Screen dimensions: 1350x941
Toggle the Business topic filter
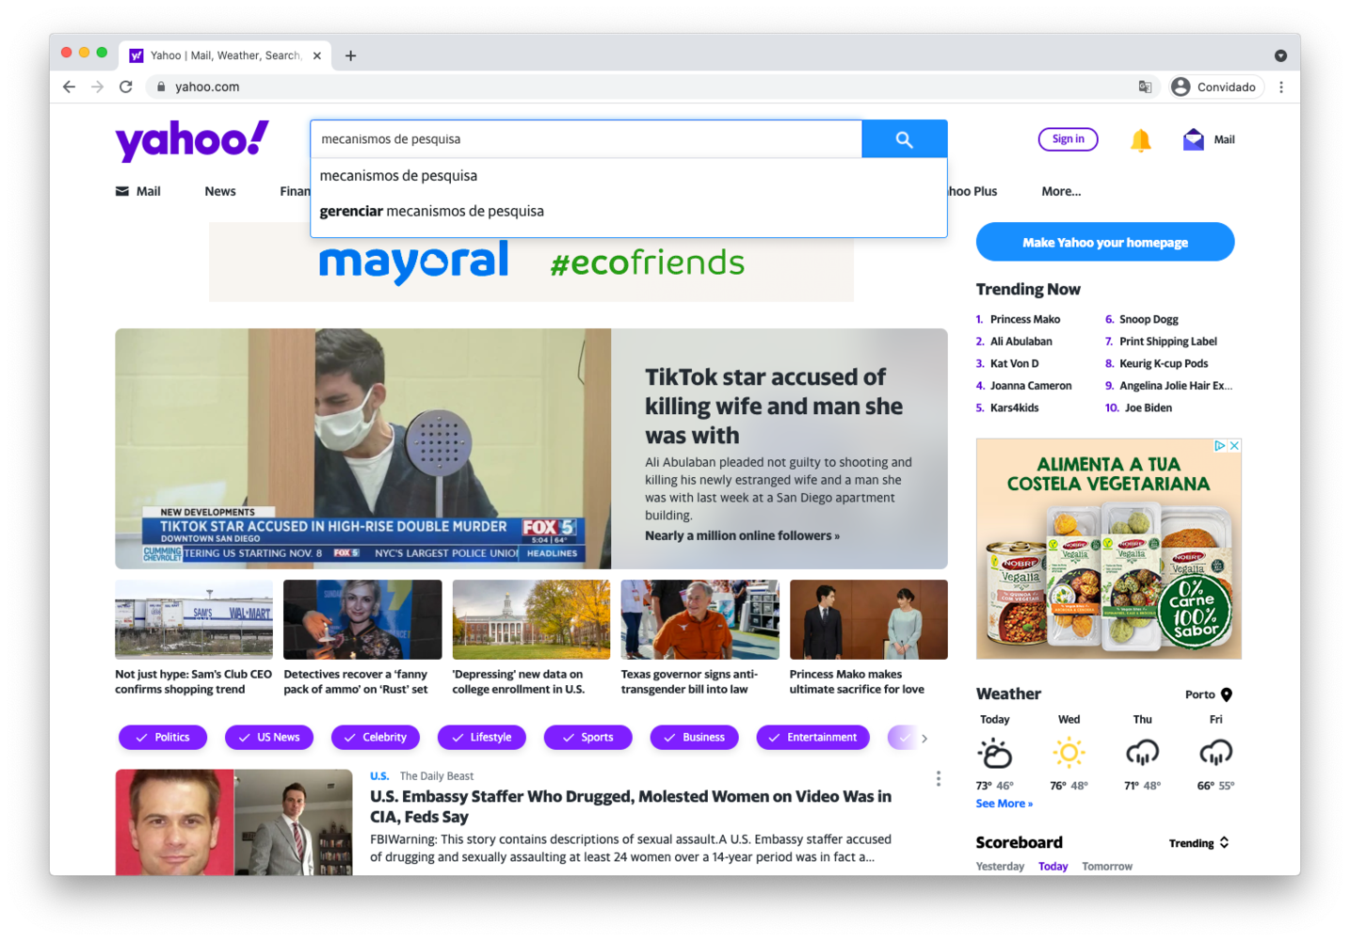[x=694, y=737]
